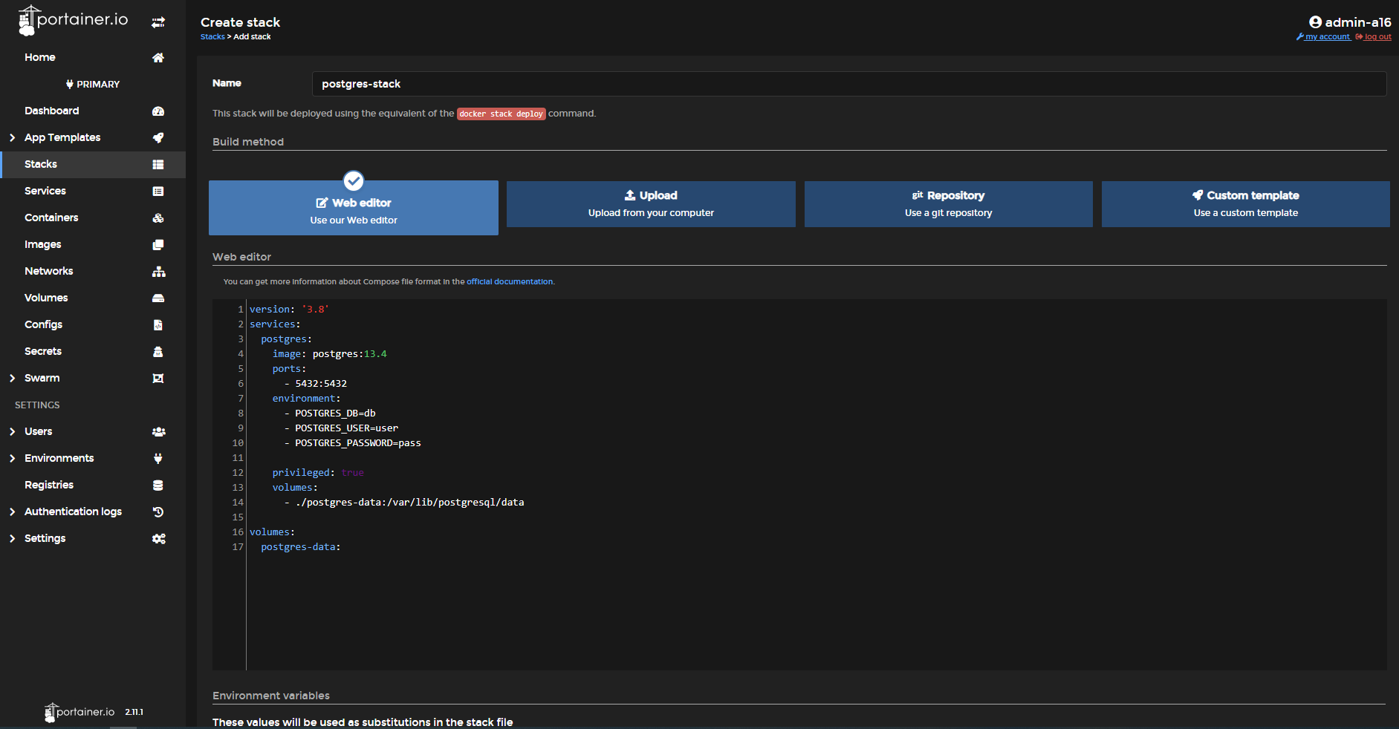The width and height of the screenshot is (1399, 729).
Task: Open Dashboard via its gauge icon
Action: (158, 111)
